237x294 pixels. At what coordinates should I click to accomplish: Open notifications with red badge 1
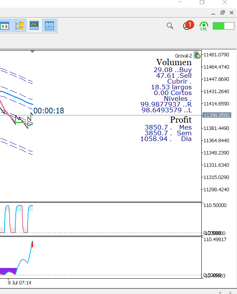[x=188, y=25]
